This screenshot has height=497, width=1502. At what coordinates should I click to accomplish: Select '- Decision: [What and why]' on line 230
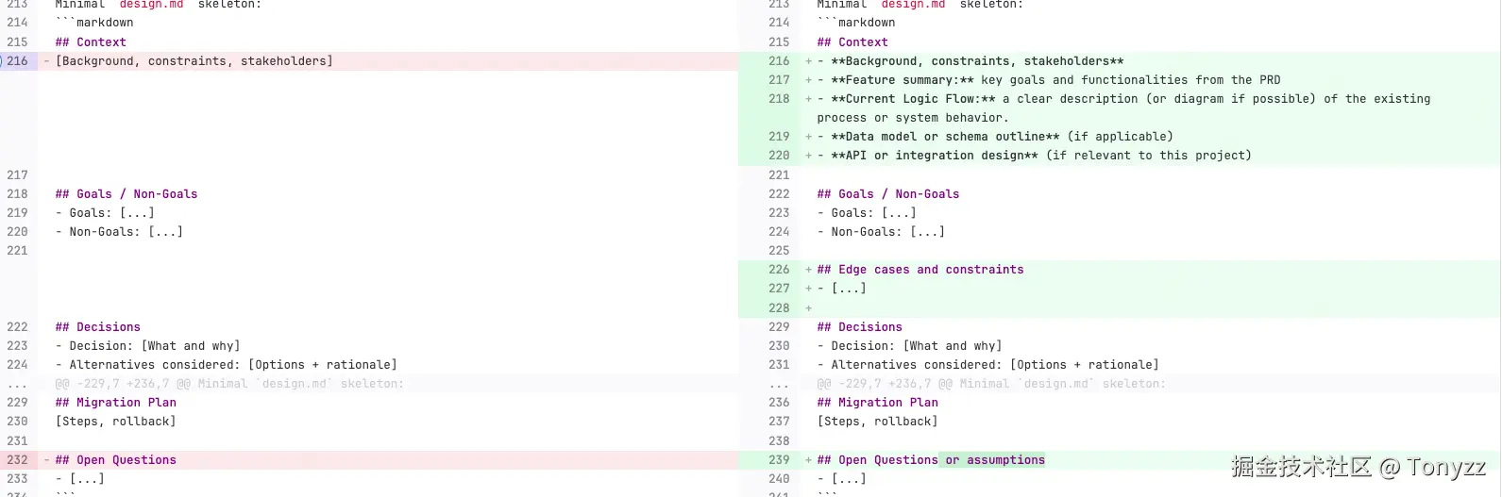[x=909, y=346]
